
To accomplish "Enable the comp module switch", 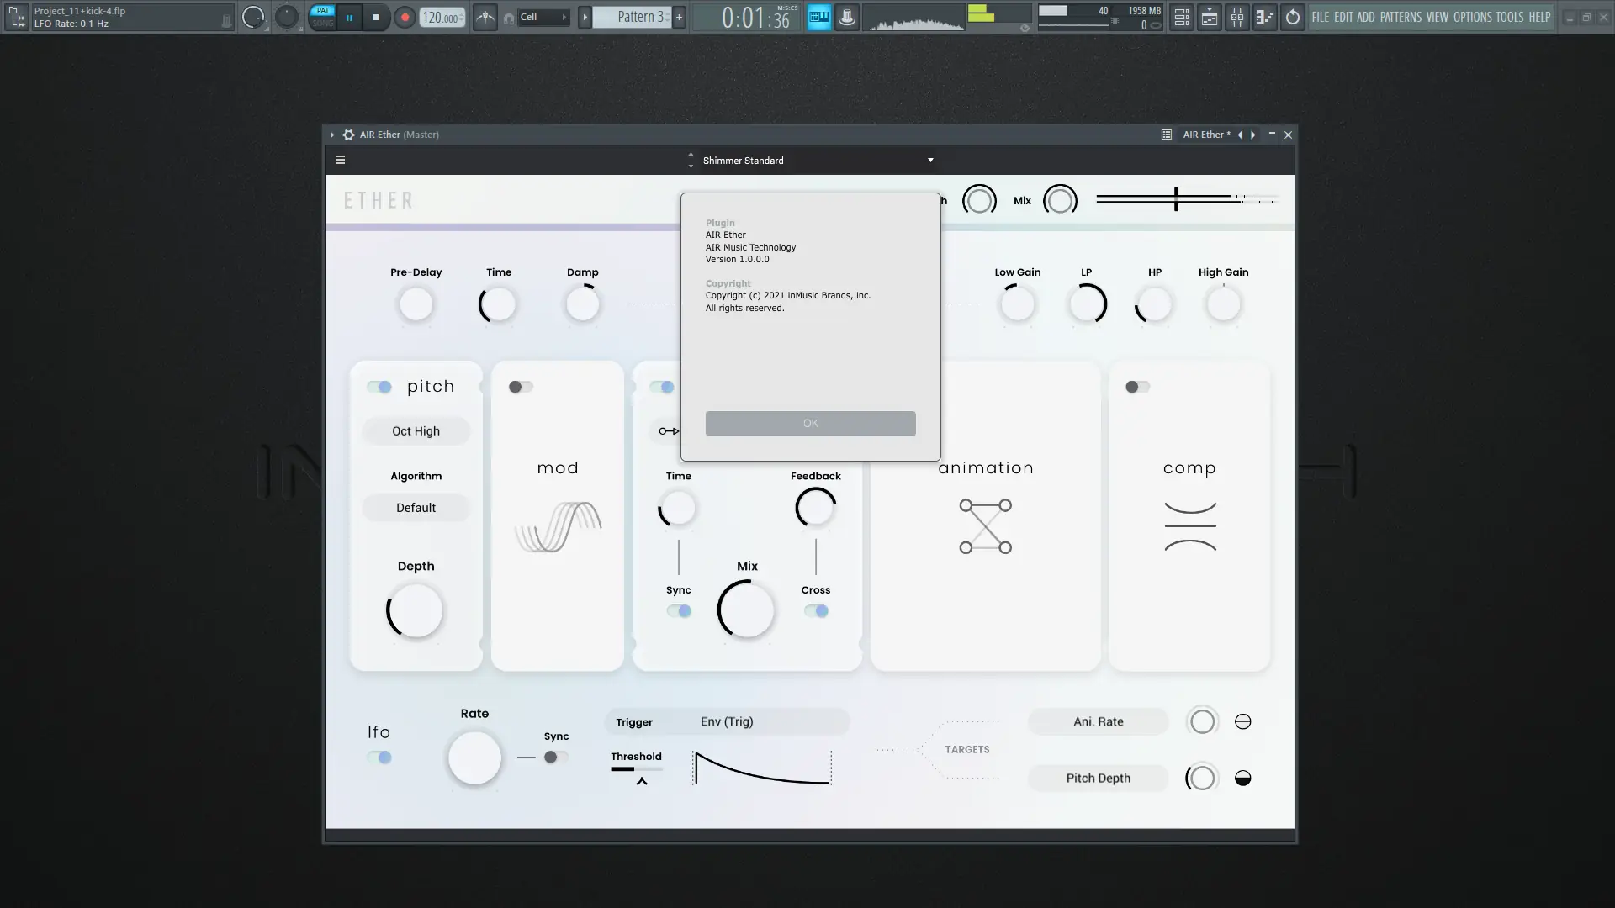I will (x=1137, y=387).
